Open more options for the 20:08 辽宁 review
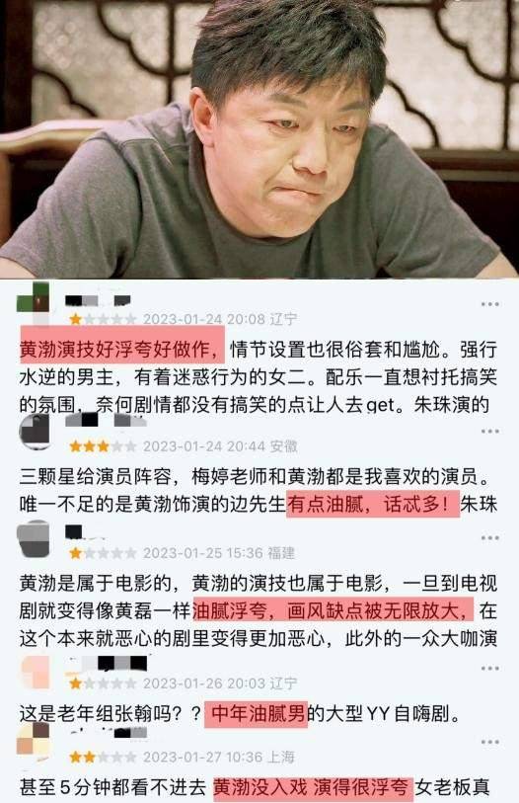 pos(489,304)
